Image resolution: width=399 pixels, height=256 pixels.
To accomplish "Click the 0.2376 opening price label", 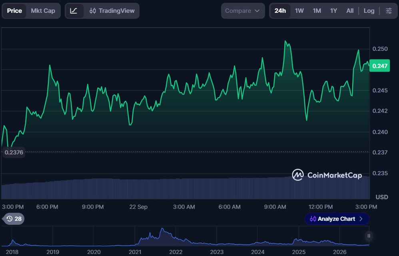I will click(14, 152).
